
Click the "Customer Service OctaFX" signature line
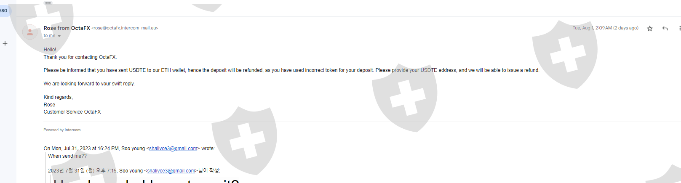[x=72, y=112]
